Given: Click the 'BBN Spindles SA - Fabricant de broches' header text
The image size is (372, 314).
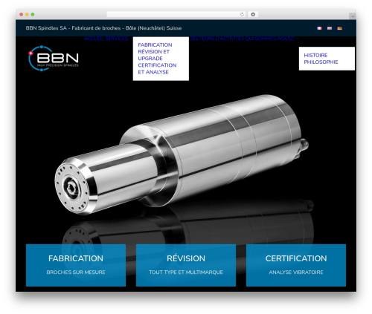Looking at the screenshot, I should point(103,28).
